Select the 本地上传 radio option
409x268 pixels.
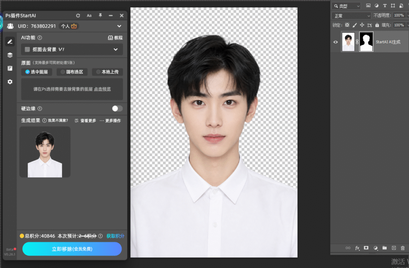[x=107, y=72]
